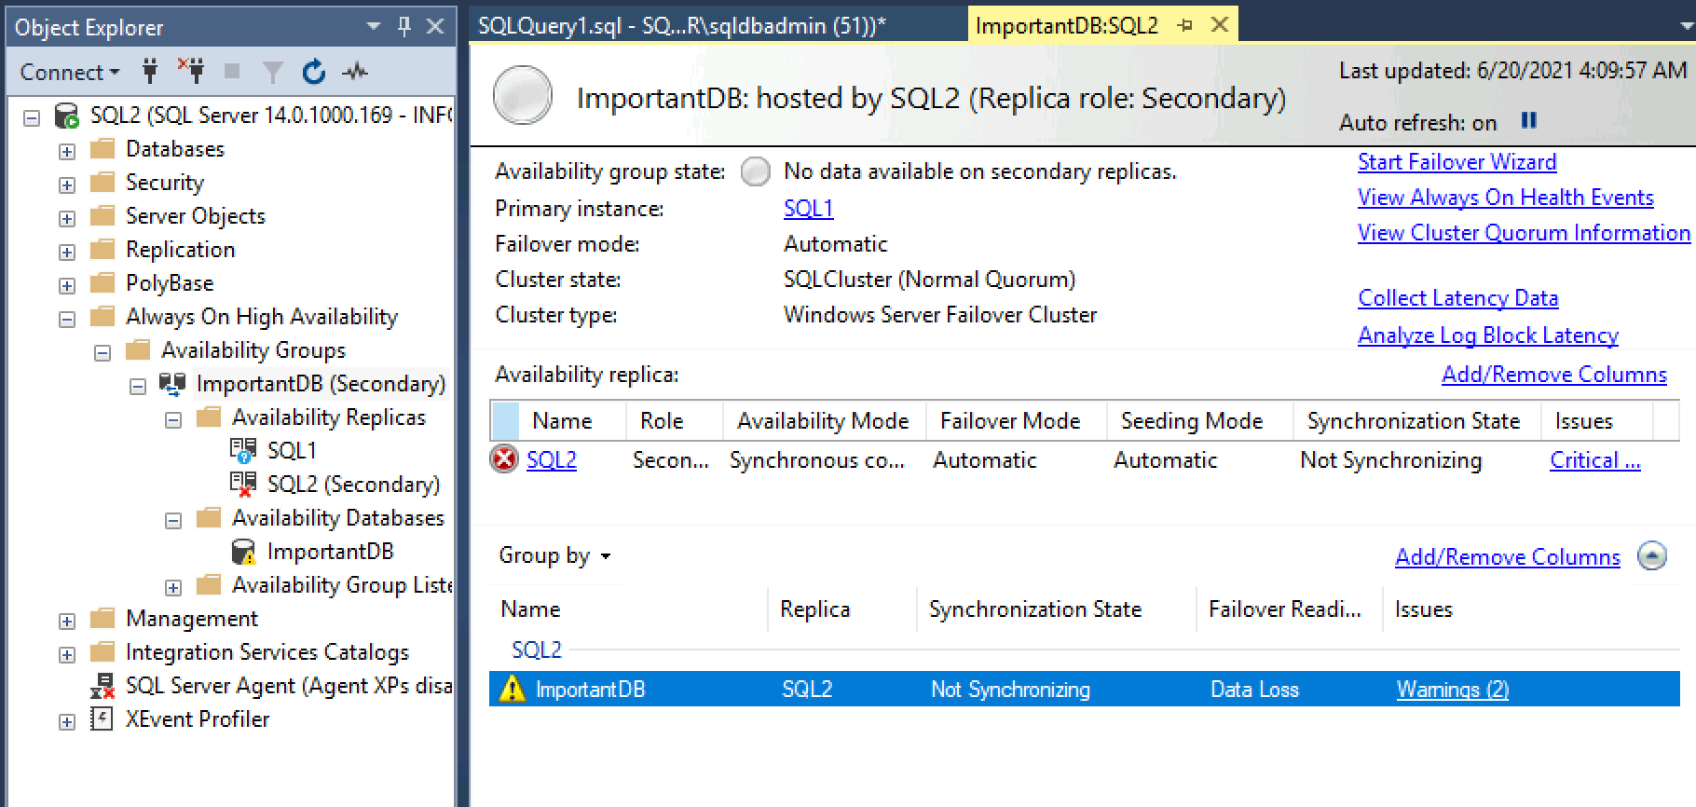
Task: Pause auto refresh with the pause icon
Action: [x=1528, y=120]
